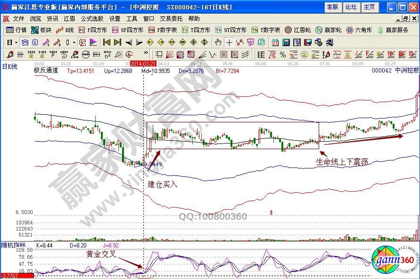Expand the candlestick style dropdown arrow
This screenshot has height=279, width=420.
(x=74, y=42)
